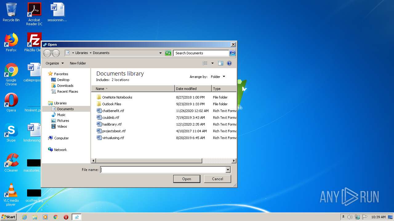The image size is (394, 221).
Task: Launch VLC media player shortcut
Action: point(11,195)
